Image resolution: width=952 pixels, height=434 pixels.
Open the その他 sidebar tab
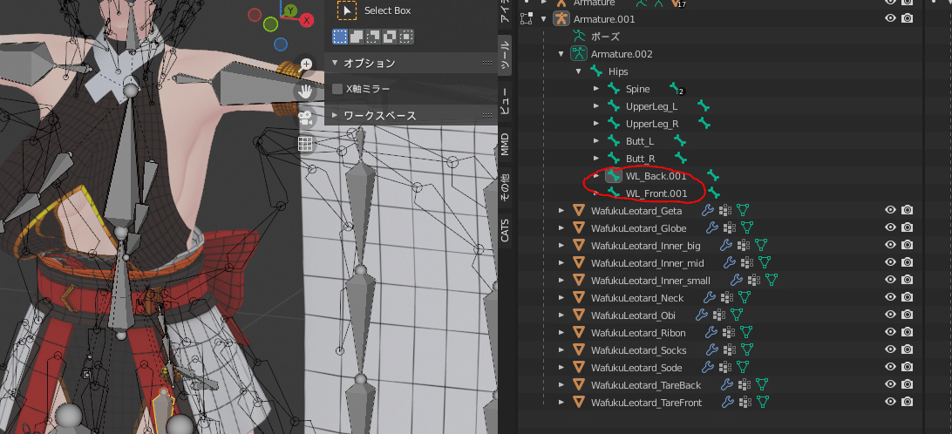(x=505, y=187)
